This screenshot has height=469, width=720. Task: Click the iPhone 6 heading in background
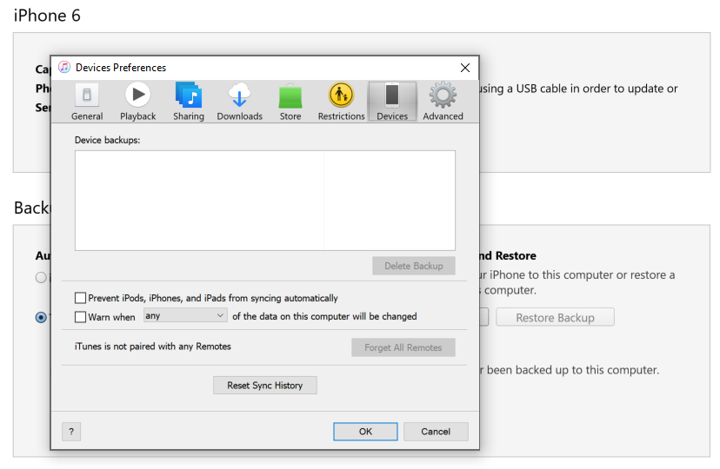pyautogui.click(x=47, y=16)
